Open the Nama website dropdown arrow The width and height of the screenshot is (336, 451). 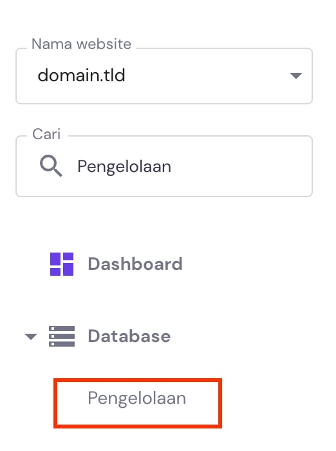(x=295, y=75)
